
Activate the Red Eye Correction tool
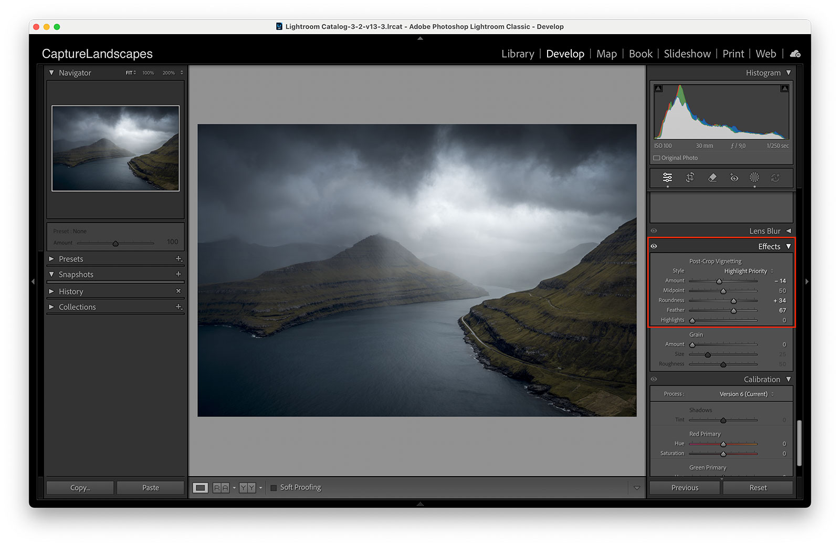tap(734, 178)
